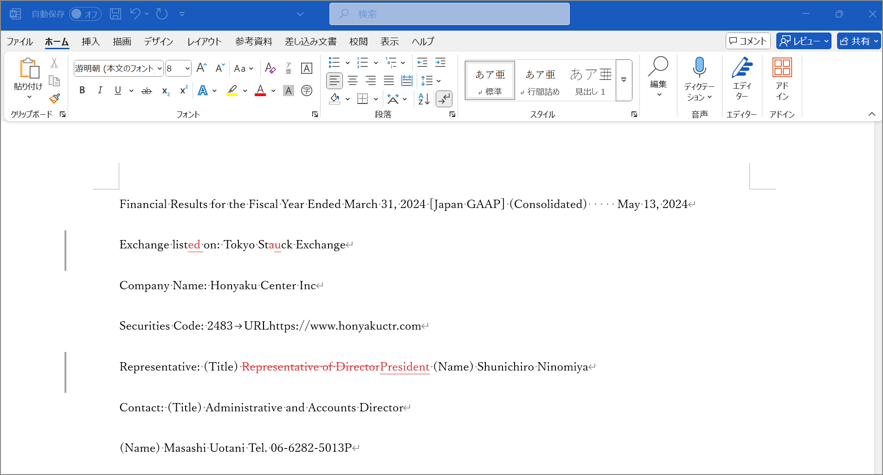Open the text effects blue A button
Screen dimensions: 883x475
tap(203, 91)
